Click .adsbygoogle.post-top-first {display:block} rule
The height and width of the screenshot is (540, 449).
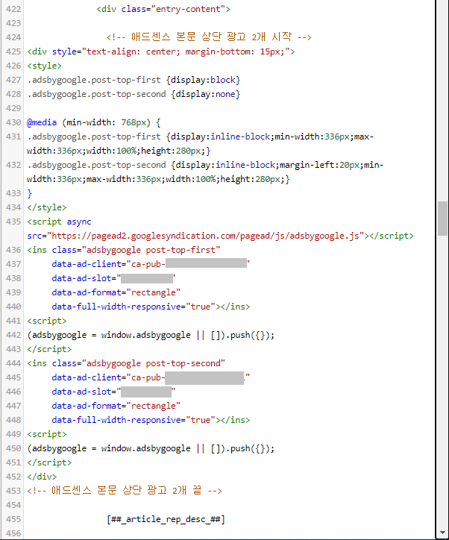(x=134, y=80)
